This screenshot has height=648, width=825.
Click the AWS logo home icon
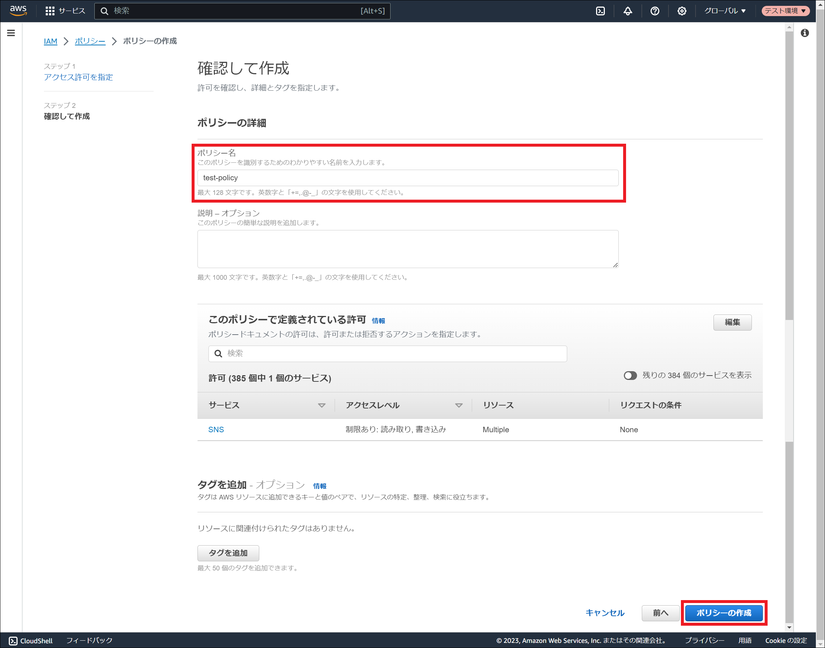pyautogui.click(x=18, y=11)
